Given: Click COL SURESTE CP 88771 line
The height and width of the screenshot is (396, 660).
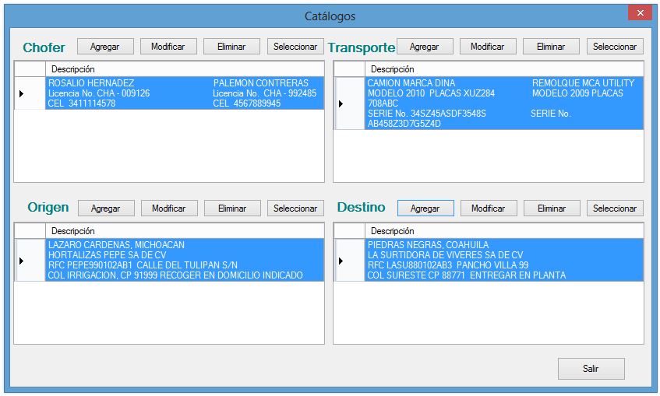Looking at the screenshot, I should tap(467, 275).
